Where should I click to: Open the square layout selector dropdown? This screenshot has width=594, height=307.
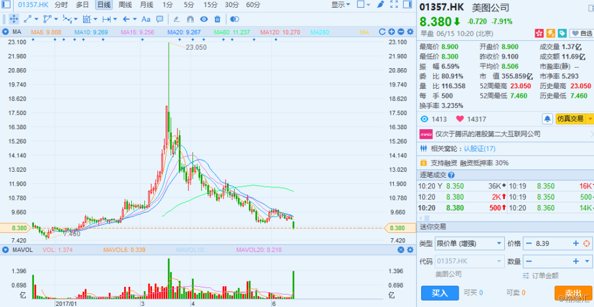click(x=364, y=5)
